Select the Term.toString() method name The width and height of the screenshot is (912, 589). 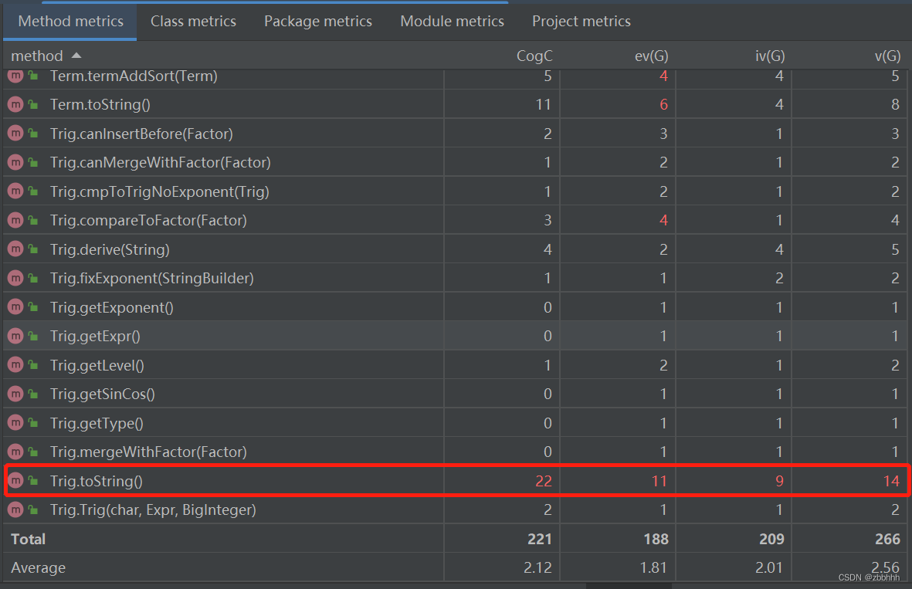pyautogui.click(x=100, y=105)
